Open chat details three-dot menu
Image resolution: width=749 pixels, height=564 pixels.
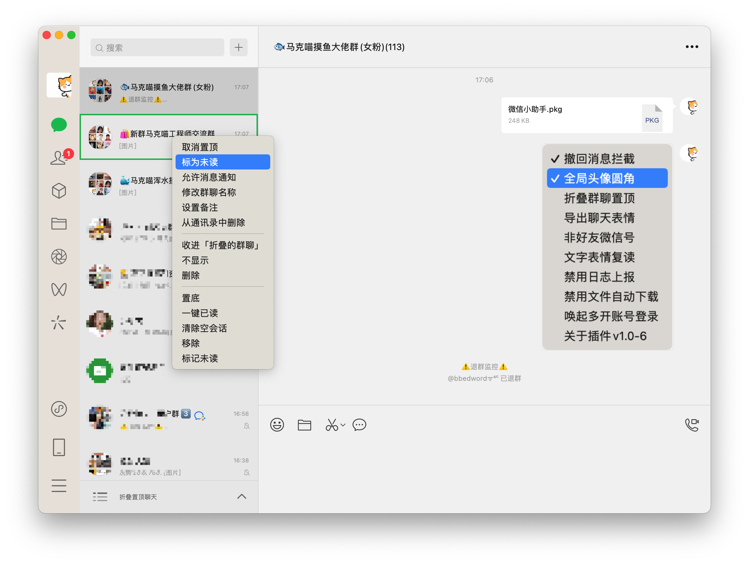point(691,47)
